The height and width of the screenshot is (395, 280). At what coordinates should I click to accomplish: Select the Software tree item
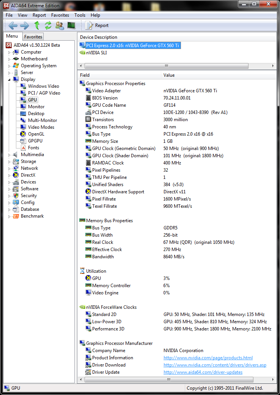tap(30, 189)
